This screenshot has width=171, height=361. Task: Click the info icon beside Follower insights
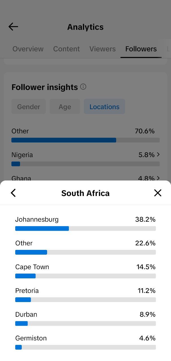point(83,87)
